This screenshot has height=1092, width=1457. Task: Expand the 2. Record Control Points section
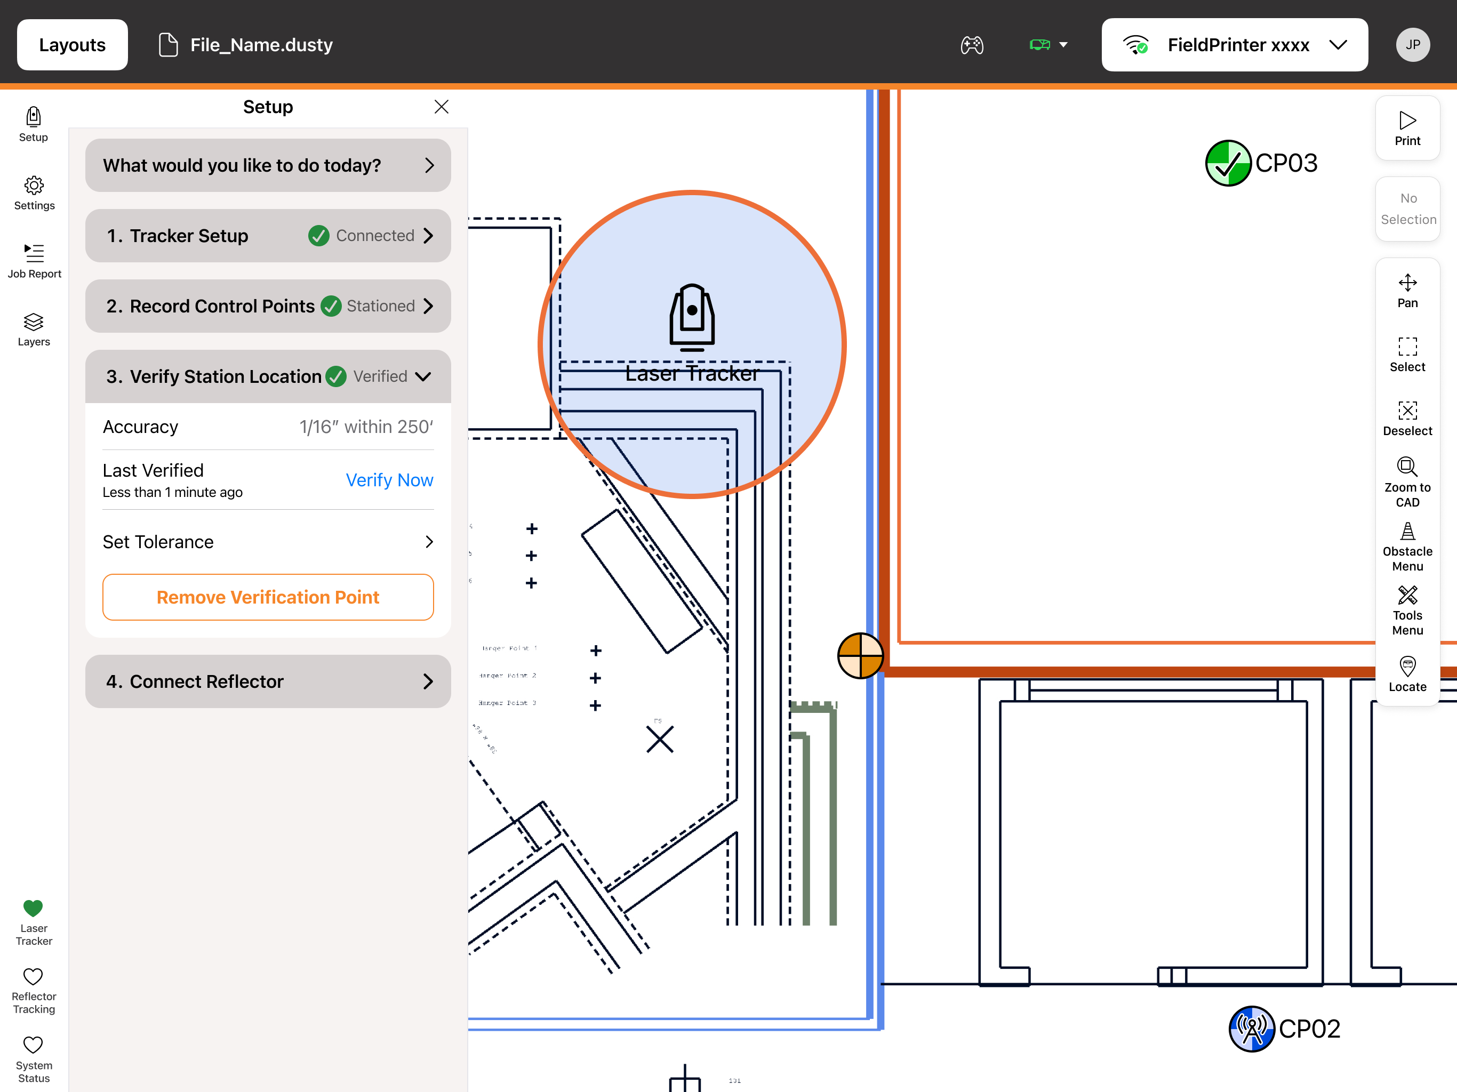coord(268,306)
